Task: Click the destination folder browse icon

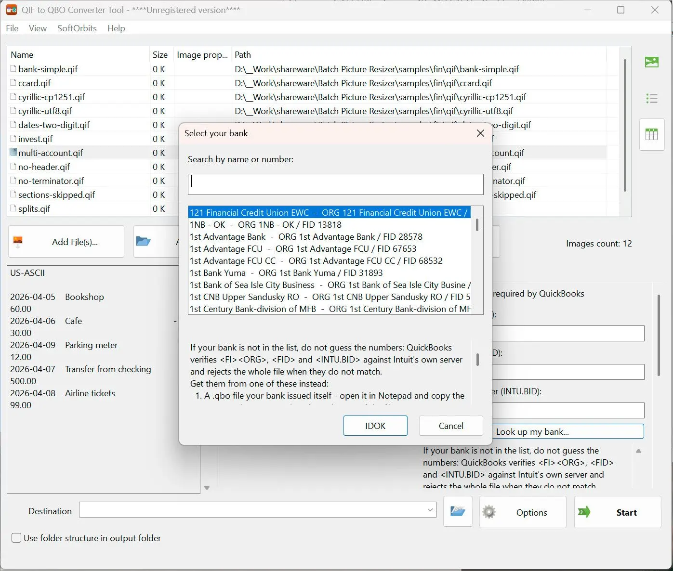Action: 458,512
